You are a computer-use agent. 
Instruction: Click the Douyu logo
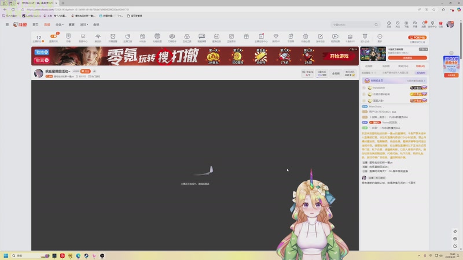(20, 25)
